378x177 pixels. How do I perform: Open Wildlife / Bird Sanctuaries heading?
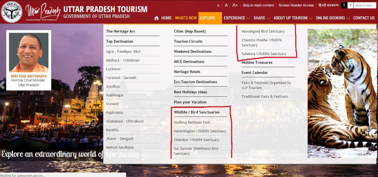tap(197, 112)
